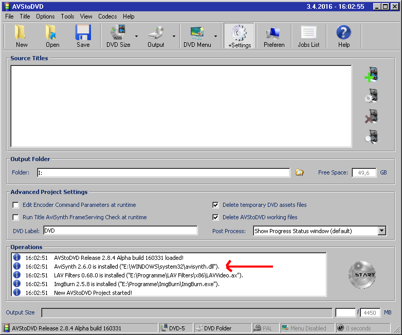The image size is (402, 335).
Task: Click the DVD Folder status bar icon
Action: pos(198,328)
